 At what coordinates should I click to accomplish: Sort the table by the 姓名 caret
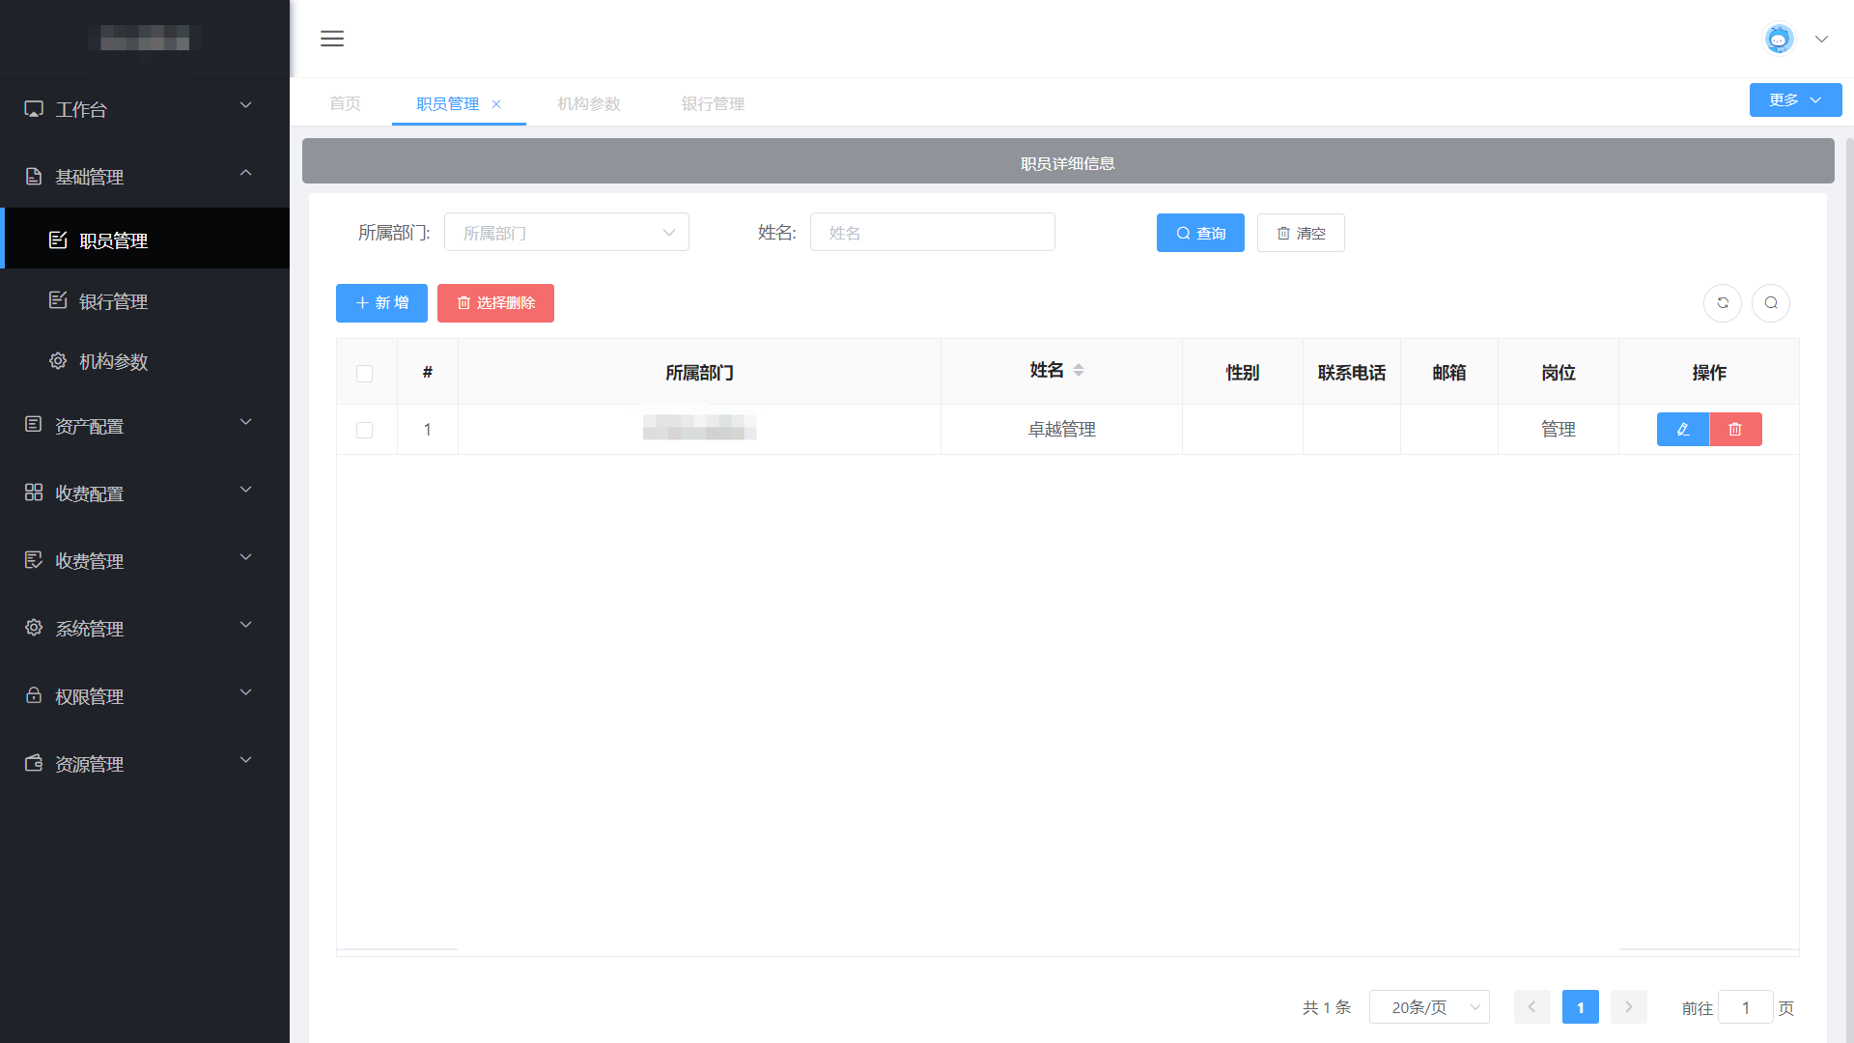click(x=1079, y=370)
